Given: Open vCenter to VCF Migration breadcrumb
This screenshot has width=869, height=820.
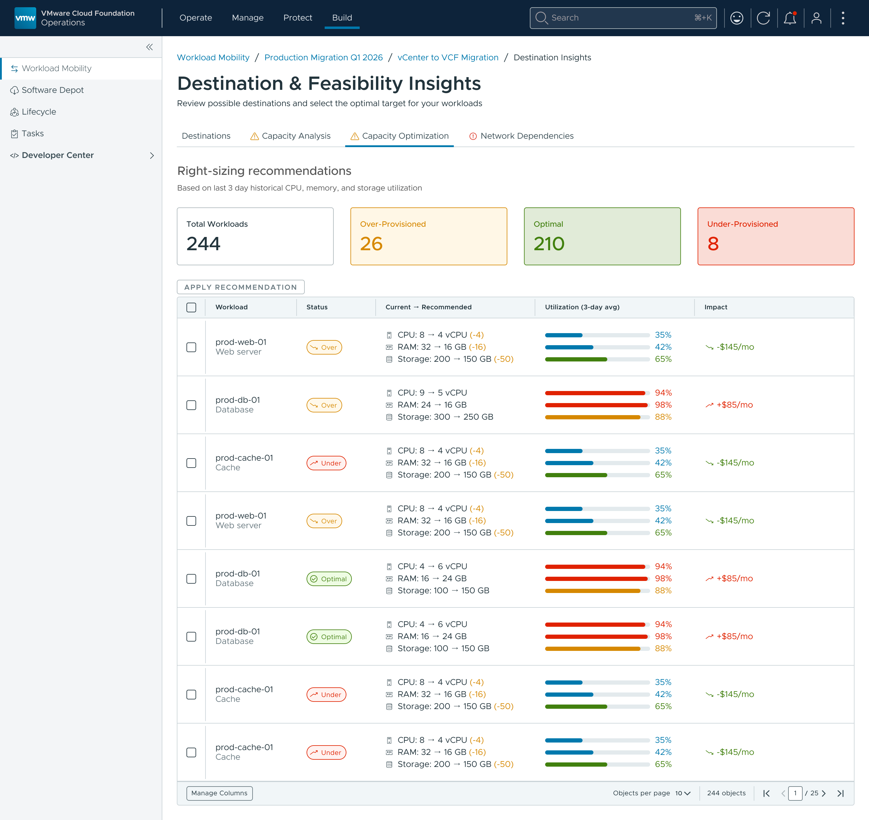Looking at the screenshot, I should pos(448,58).
